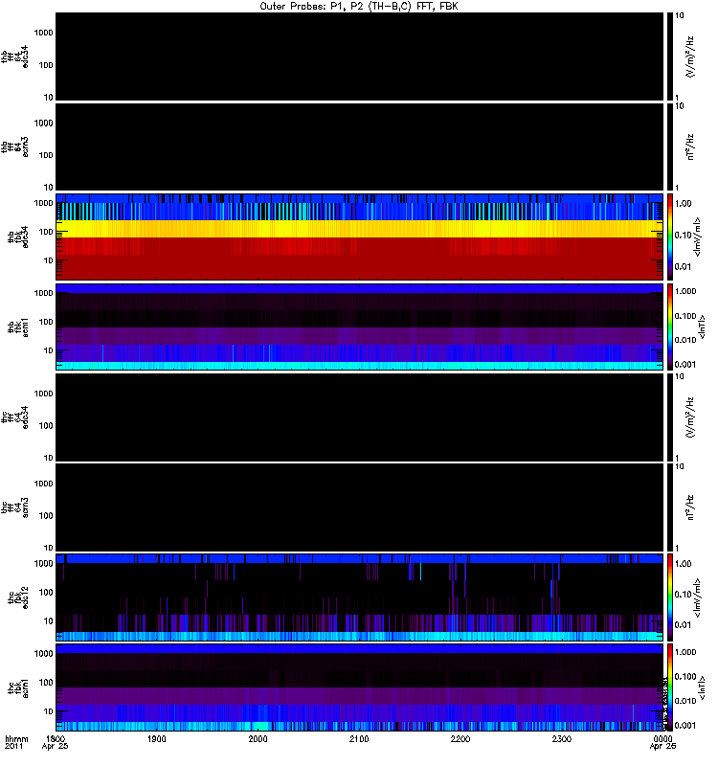The height and width of the screenshot is (766, 718).
Task: Click the date label under 0000
Action: [662, 747]
